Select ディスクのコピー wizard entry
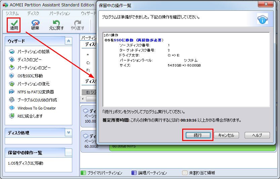 point(30,59)
